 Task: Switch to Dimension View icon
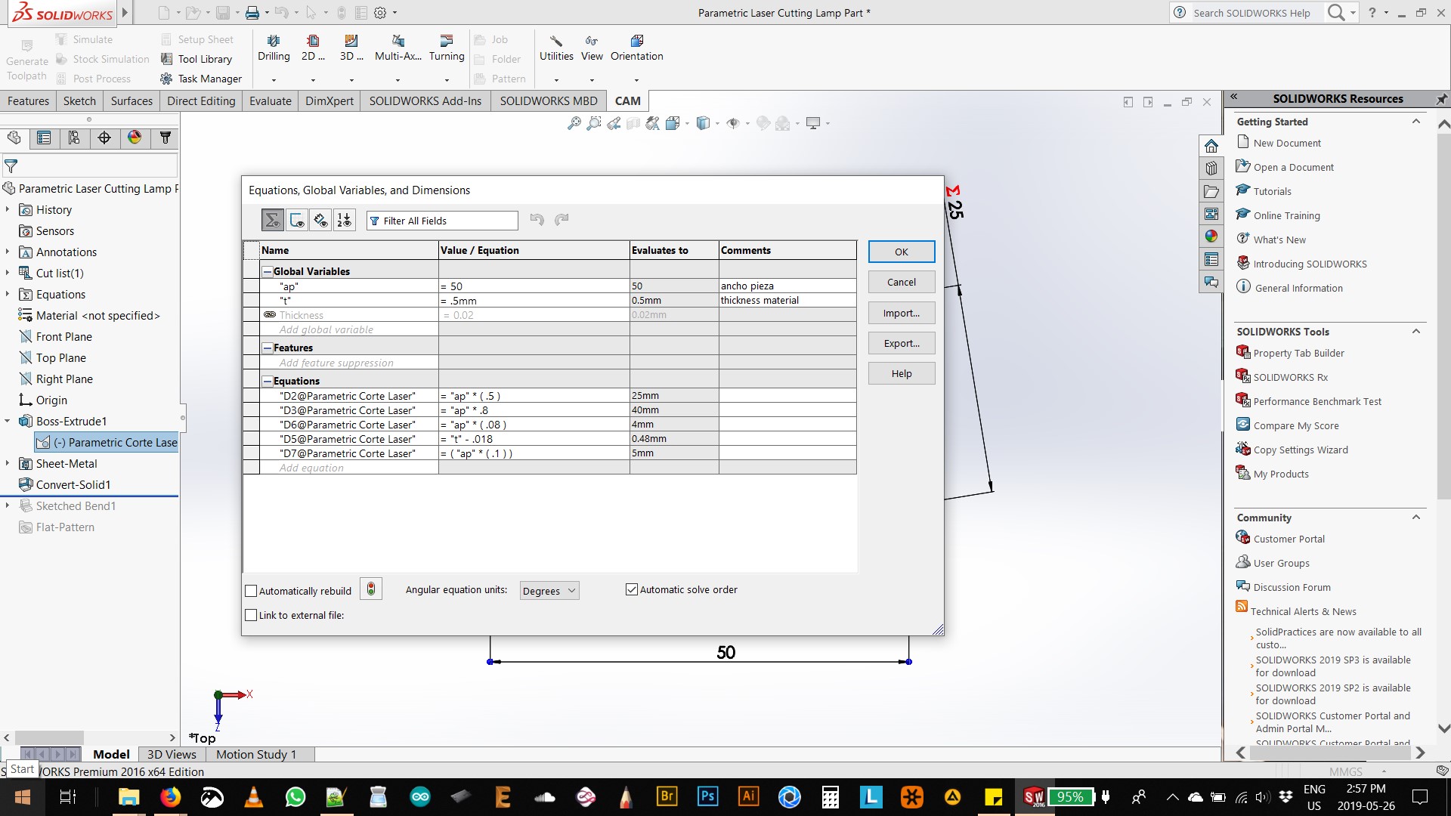(x=320, y=220)
